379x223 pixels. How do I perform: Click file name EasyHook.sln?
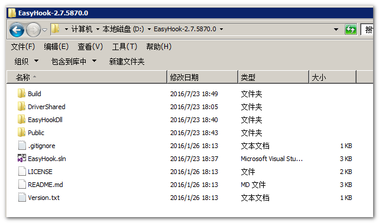click(x=47, y=159)
